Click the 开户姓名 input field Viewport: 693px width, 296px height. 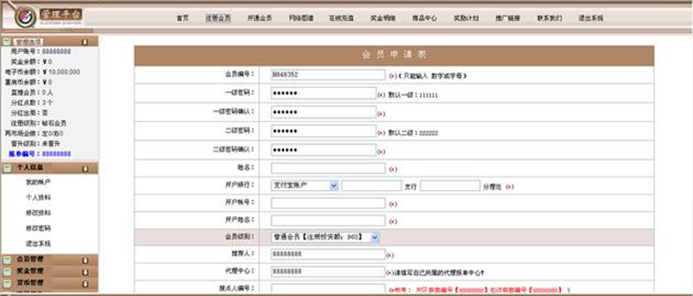point(328,220)
